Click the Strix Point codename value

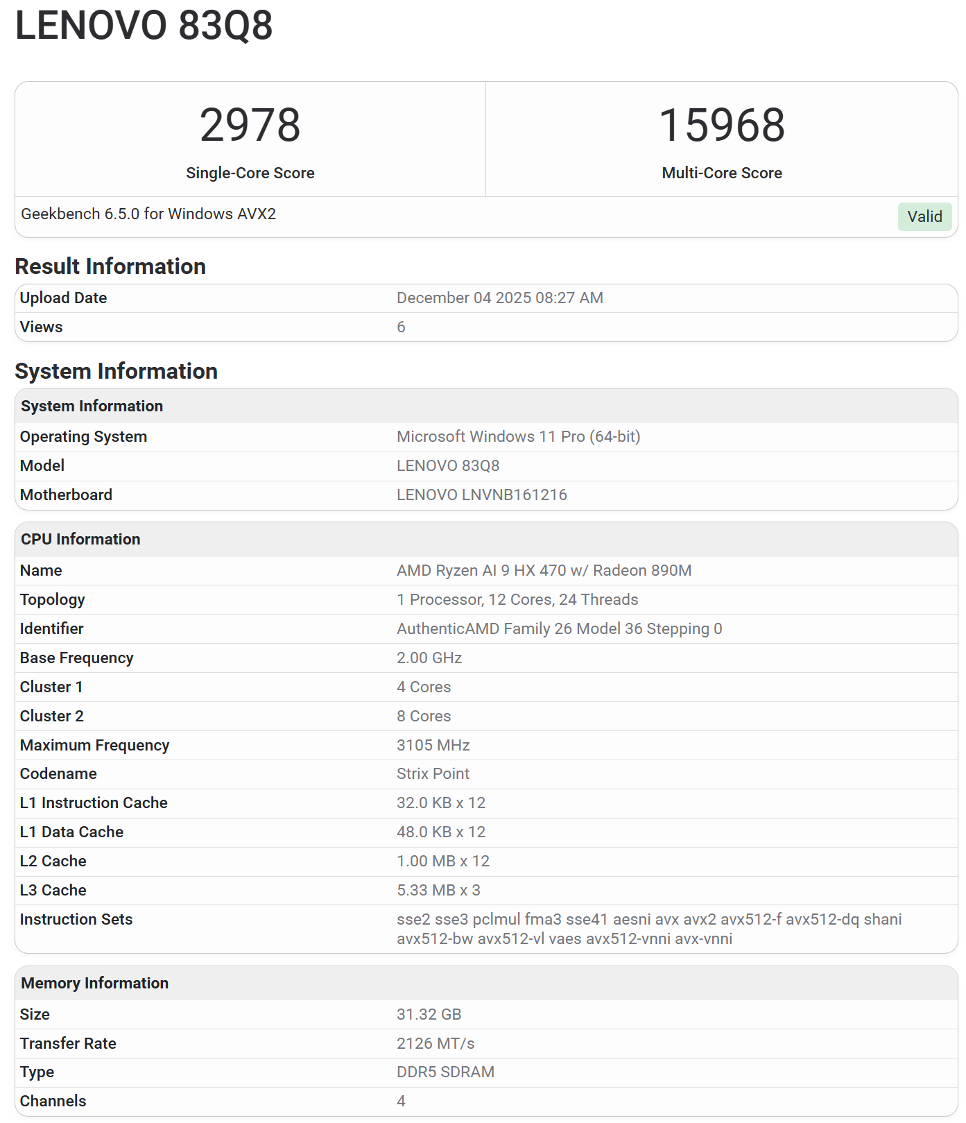(x=433, y=774)
